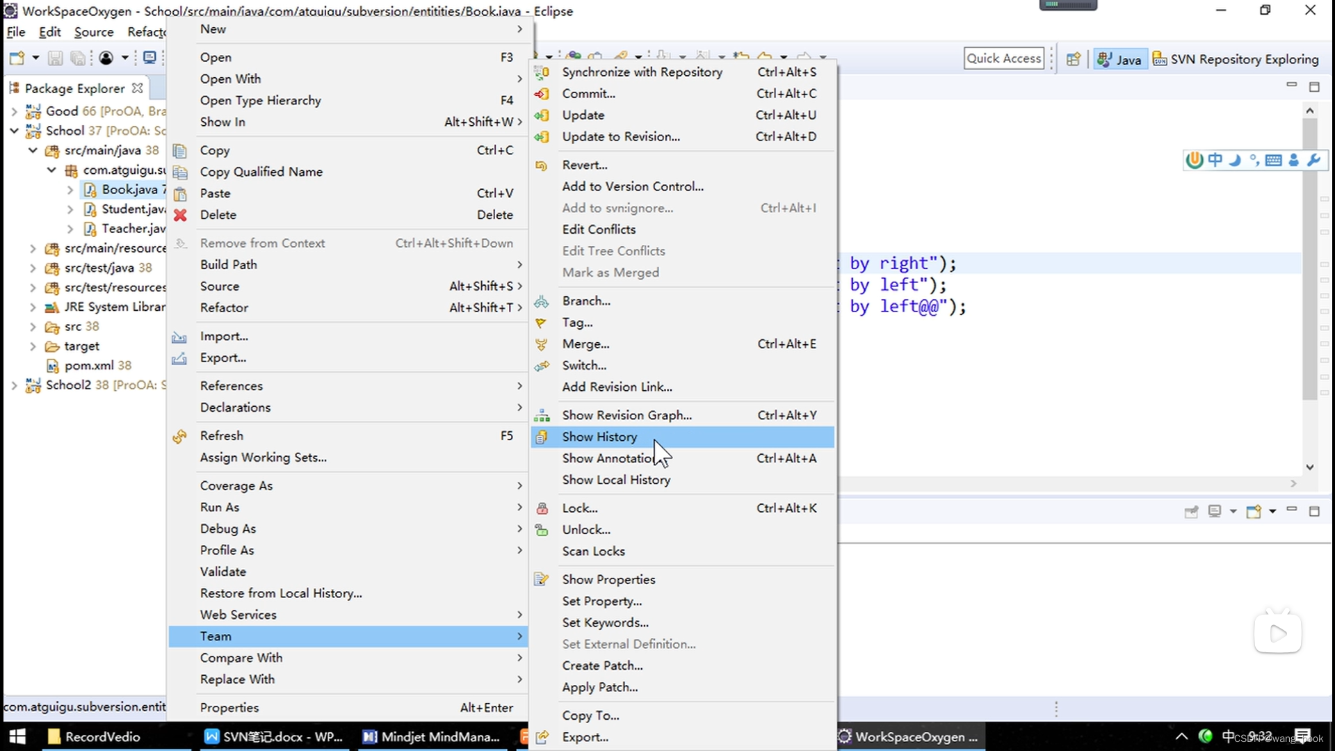Click the Open Perspective icon

1074,59
